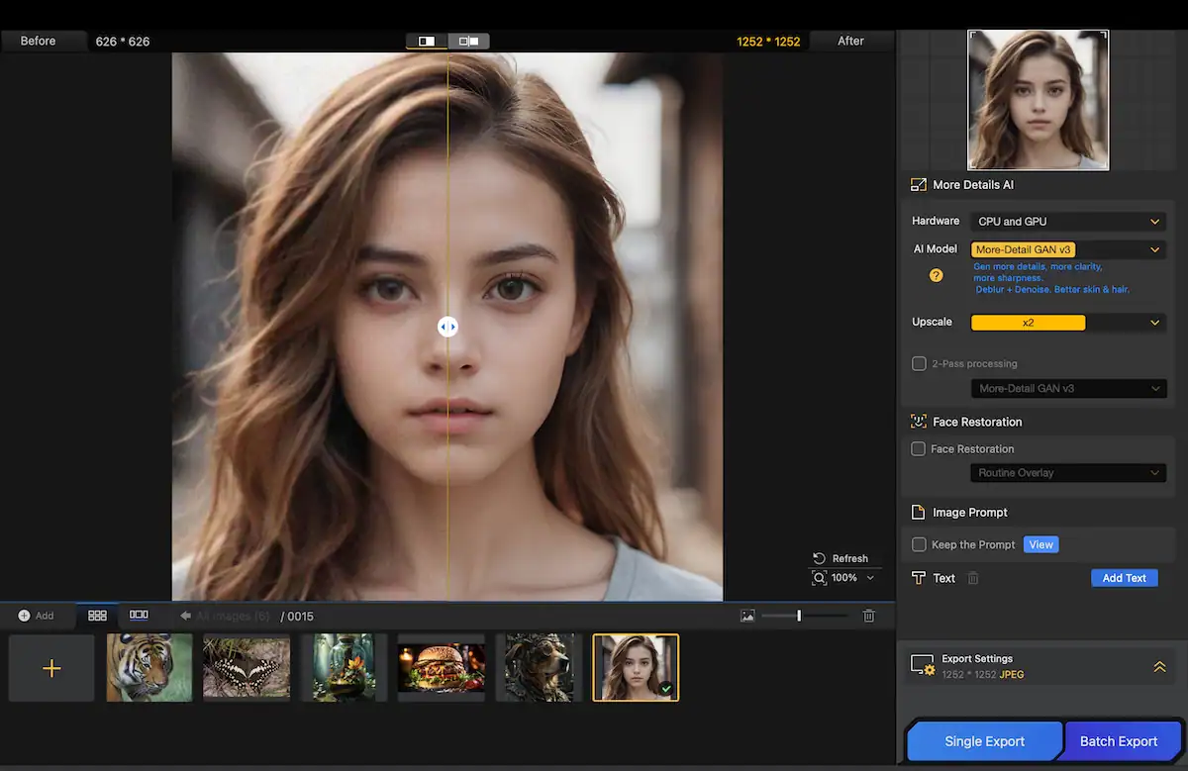1188x771 pixels.
Task: Enable 2-Pass processing
Action: [x=920, y=363]
